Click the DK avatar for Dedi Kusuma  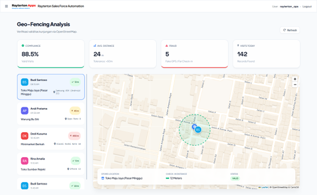pyautogui.click(x=24, y=136)
